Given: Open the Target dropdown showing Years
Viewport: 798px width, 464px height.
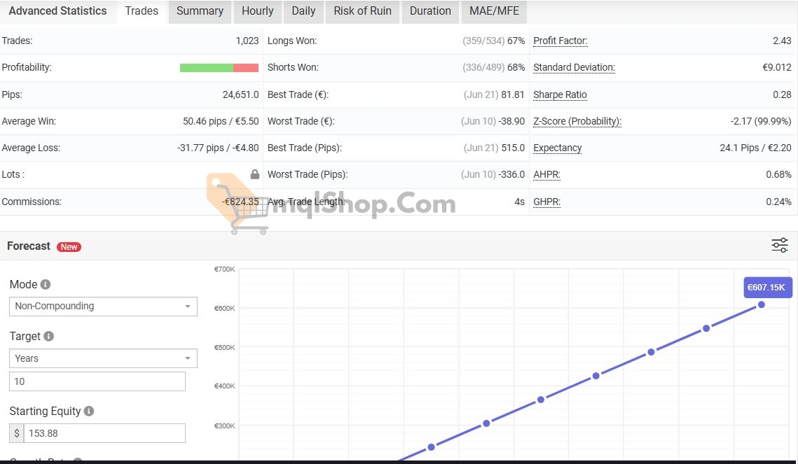Looking at the screenshot, I should pyautogui.click(x=103, y=358).
